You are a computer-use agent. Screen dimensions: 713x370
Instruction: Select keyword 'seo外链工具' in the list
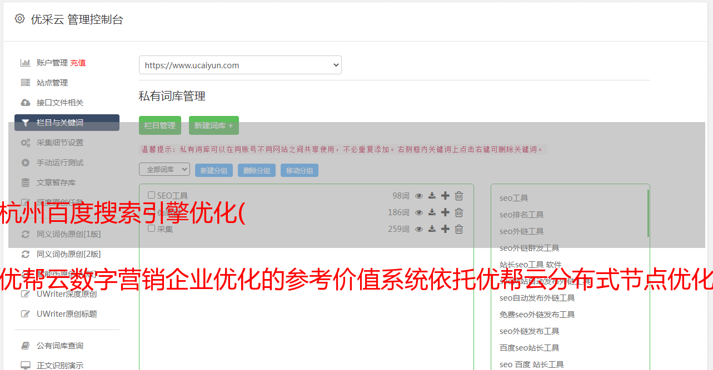(522, 231)
